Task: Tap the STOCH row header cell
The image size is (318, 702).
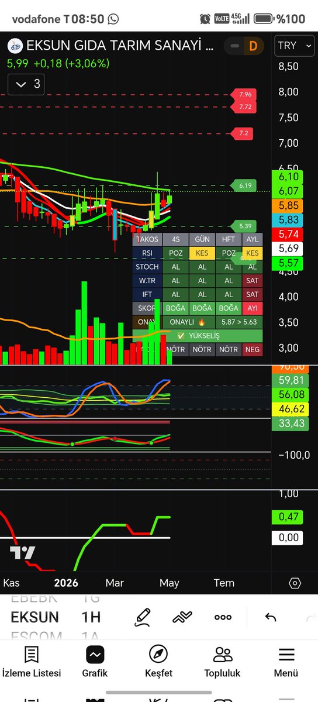Action: [x=147, y=267]
